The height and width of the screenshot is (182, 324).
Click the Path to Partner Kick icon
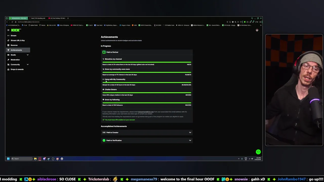[x=104, y=52]
